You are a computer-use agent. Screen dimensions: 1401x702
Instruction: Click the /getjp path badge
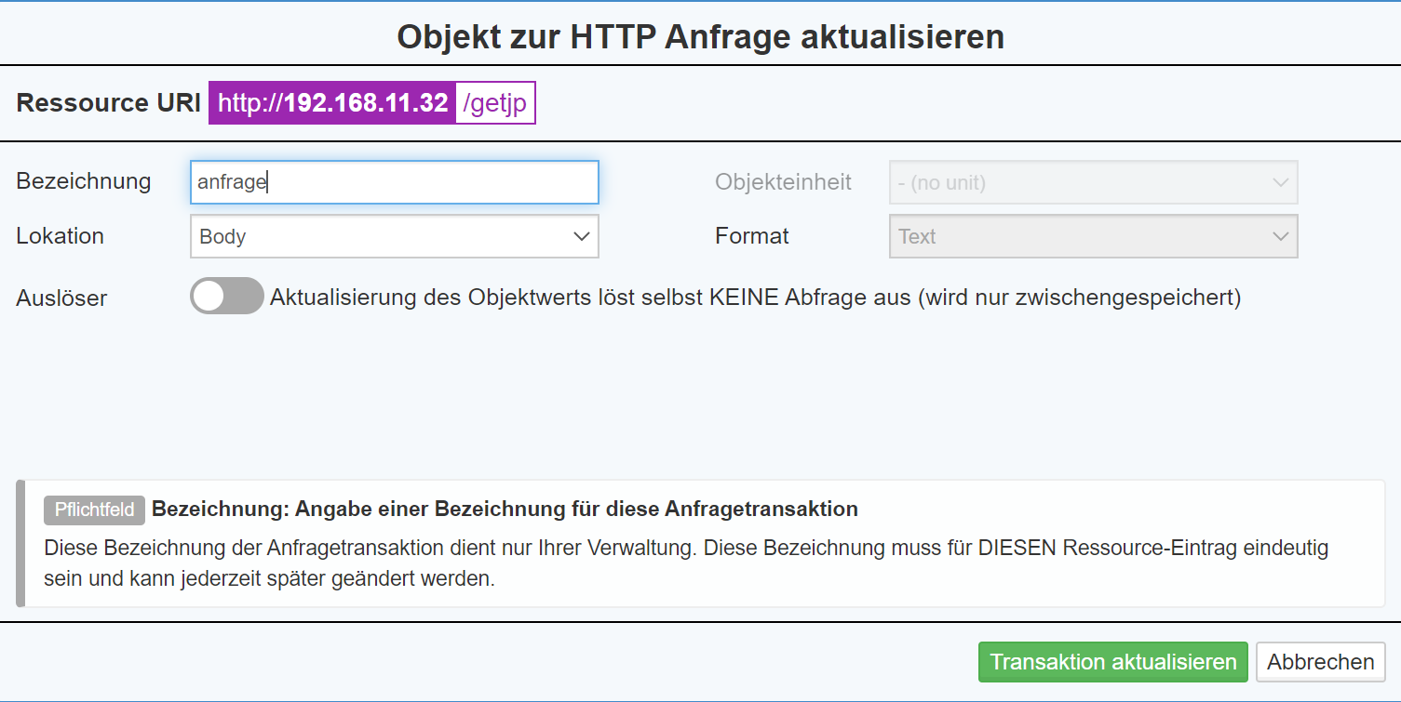(495, 102)
